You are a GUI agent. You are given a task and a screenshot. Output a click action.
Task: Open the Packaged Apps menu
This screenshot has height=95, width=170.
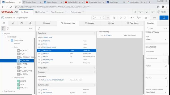tap(77, 12)
